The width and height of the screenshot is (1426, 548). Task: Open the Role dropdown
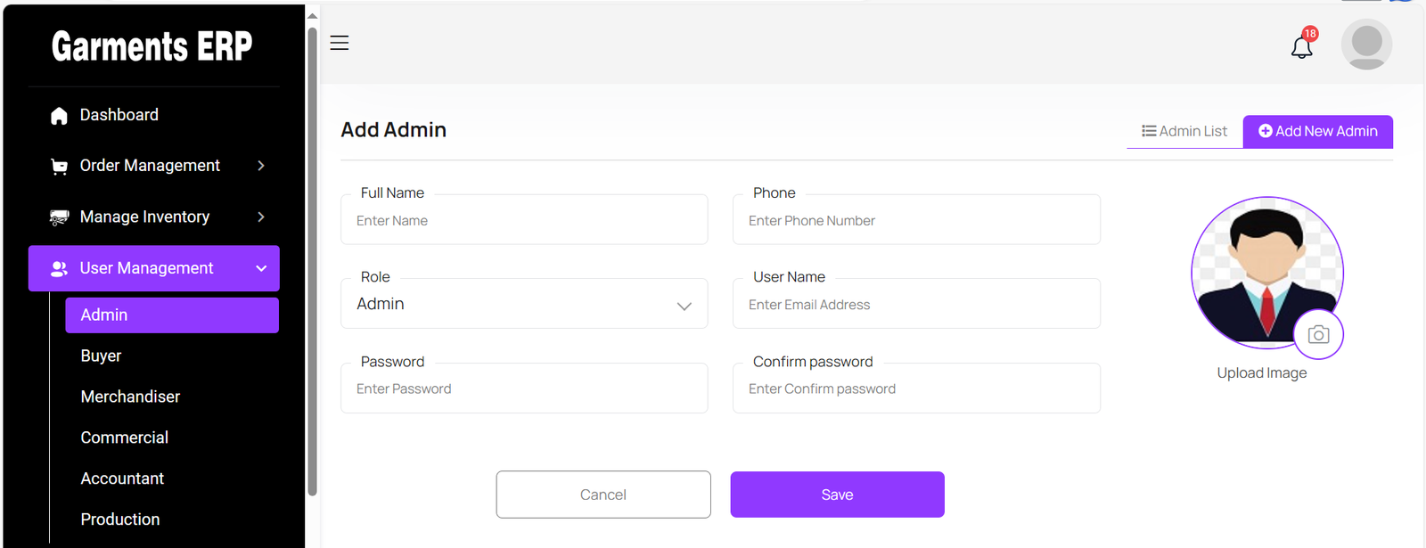(524, 305)
